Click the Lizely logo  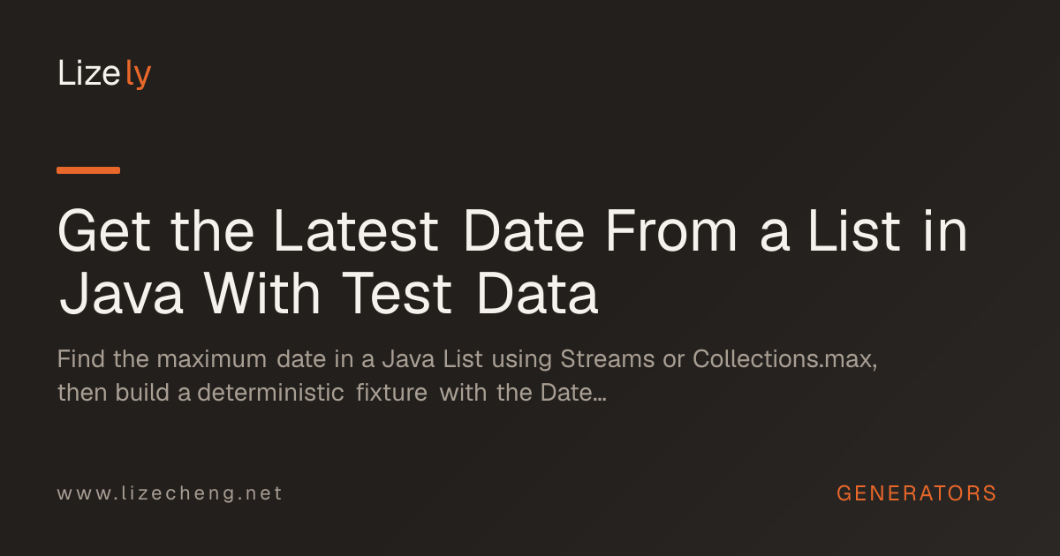104,74
